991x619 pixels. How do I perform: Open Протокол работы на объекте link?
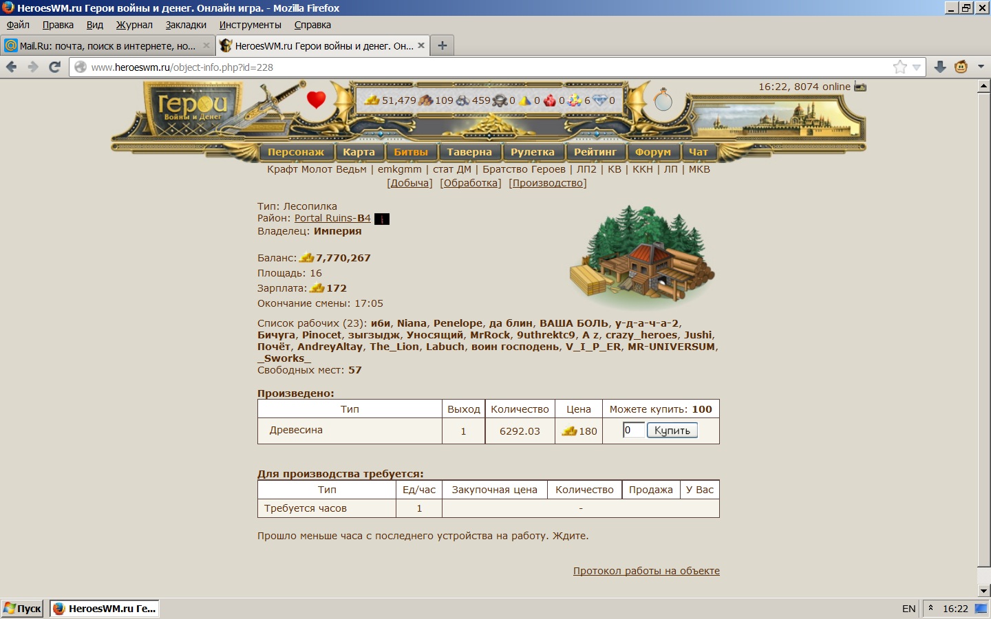pyautogui.click(x=646, y=571)
